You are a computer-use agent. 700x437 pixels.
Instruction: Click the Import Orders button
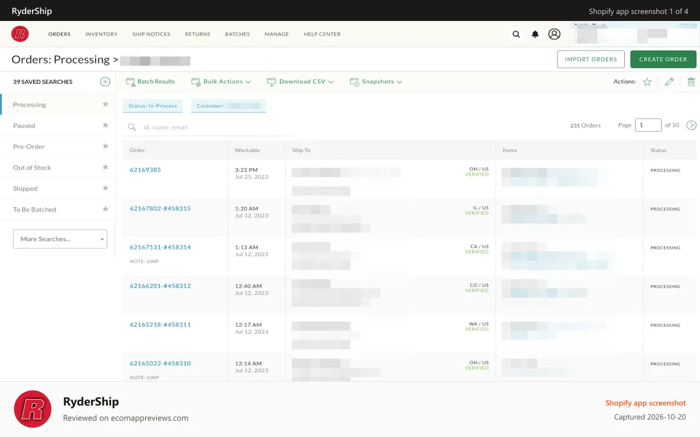pos(591,59)
